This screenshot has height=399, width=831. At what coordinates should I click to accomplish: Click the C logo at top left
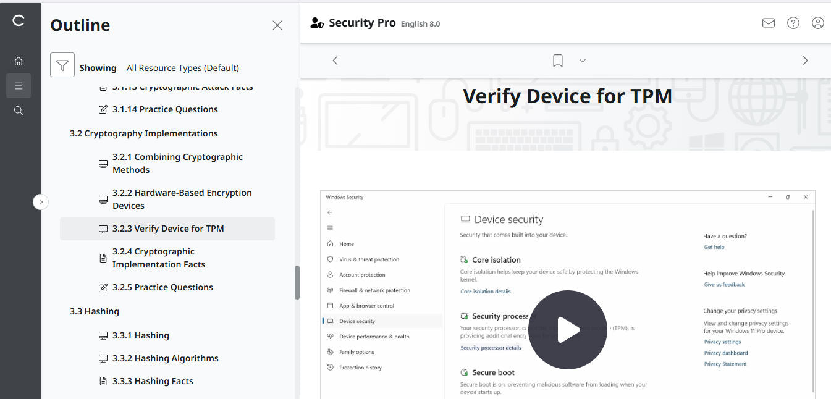pyautogui.click(x=19, y=20)
